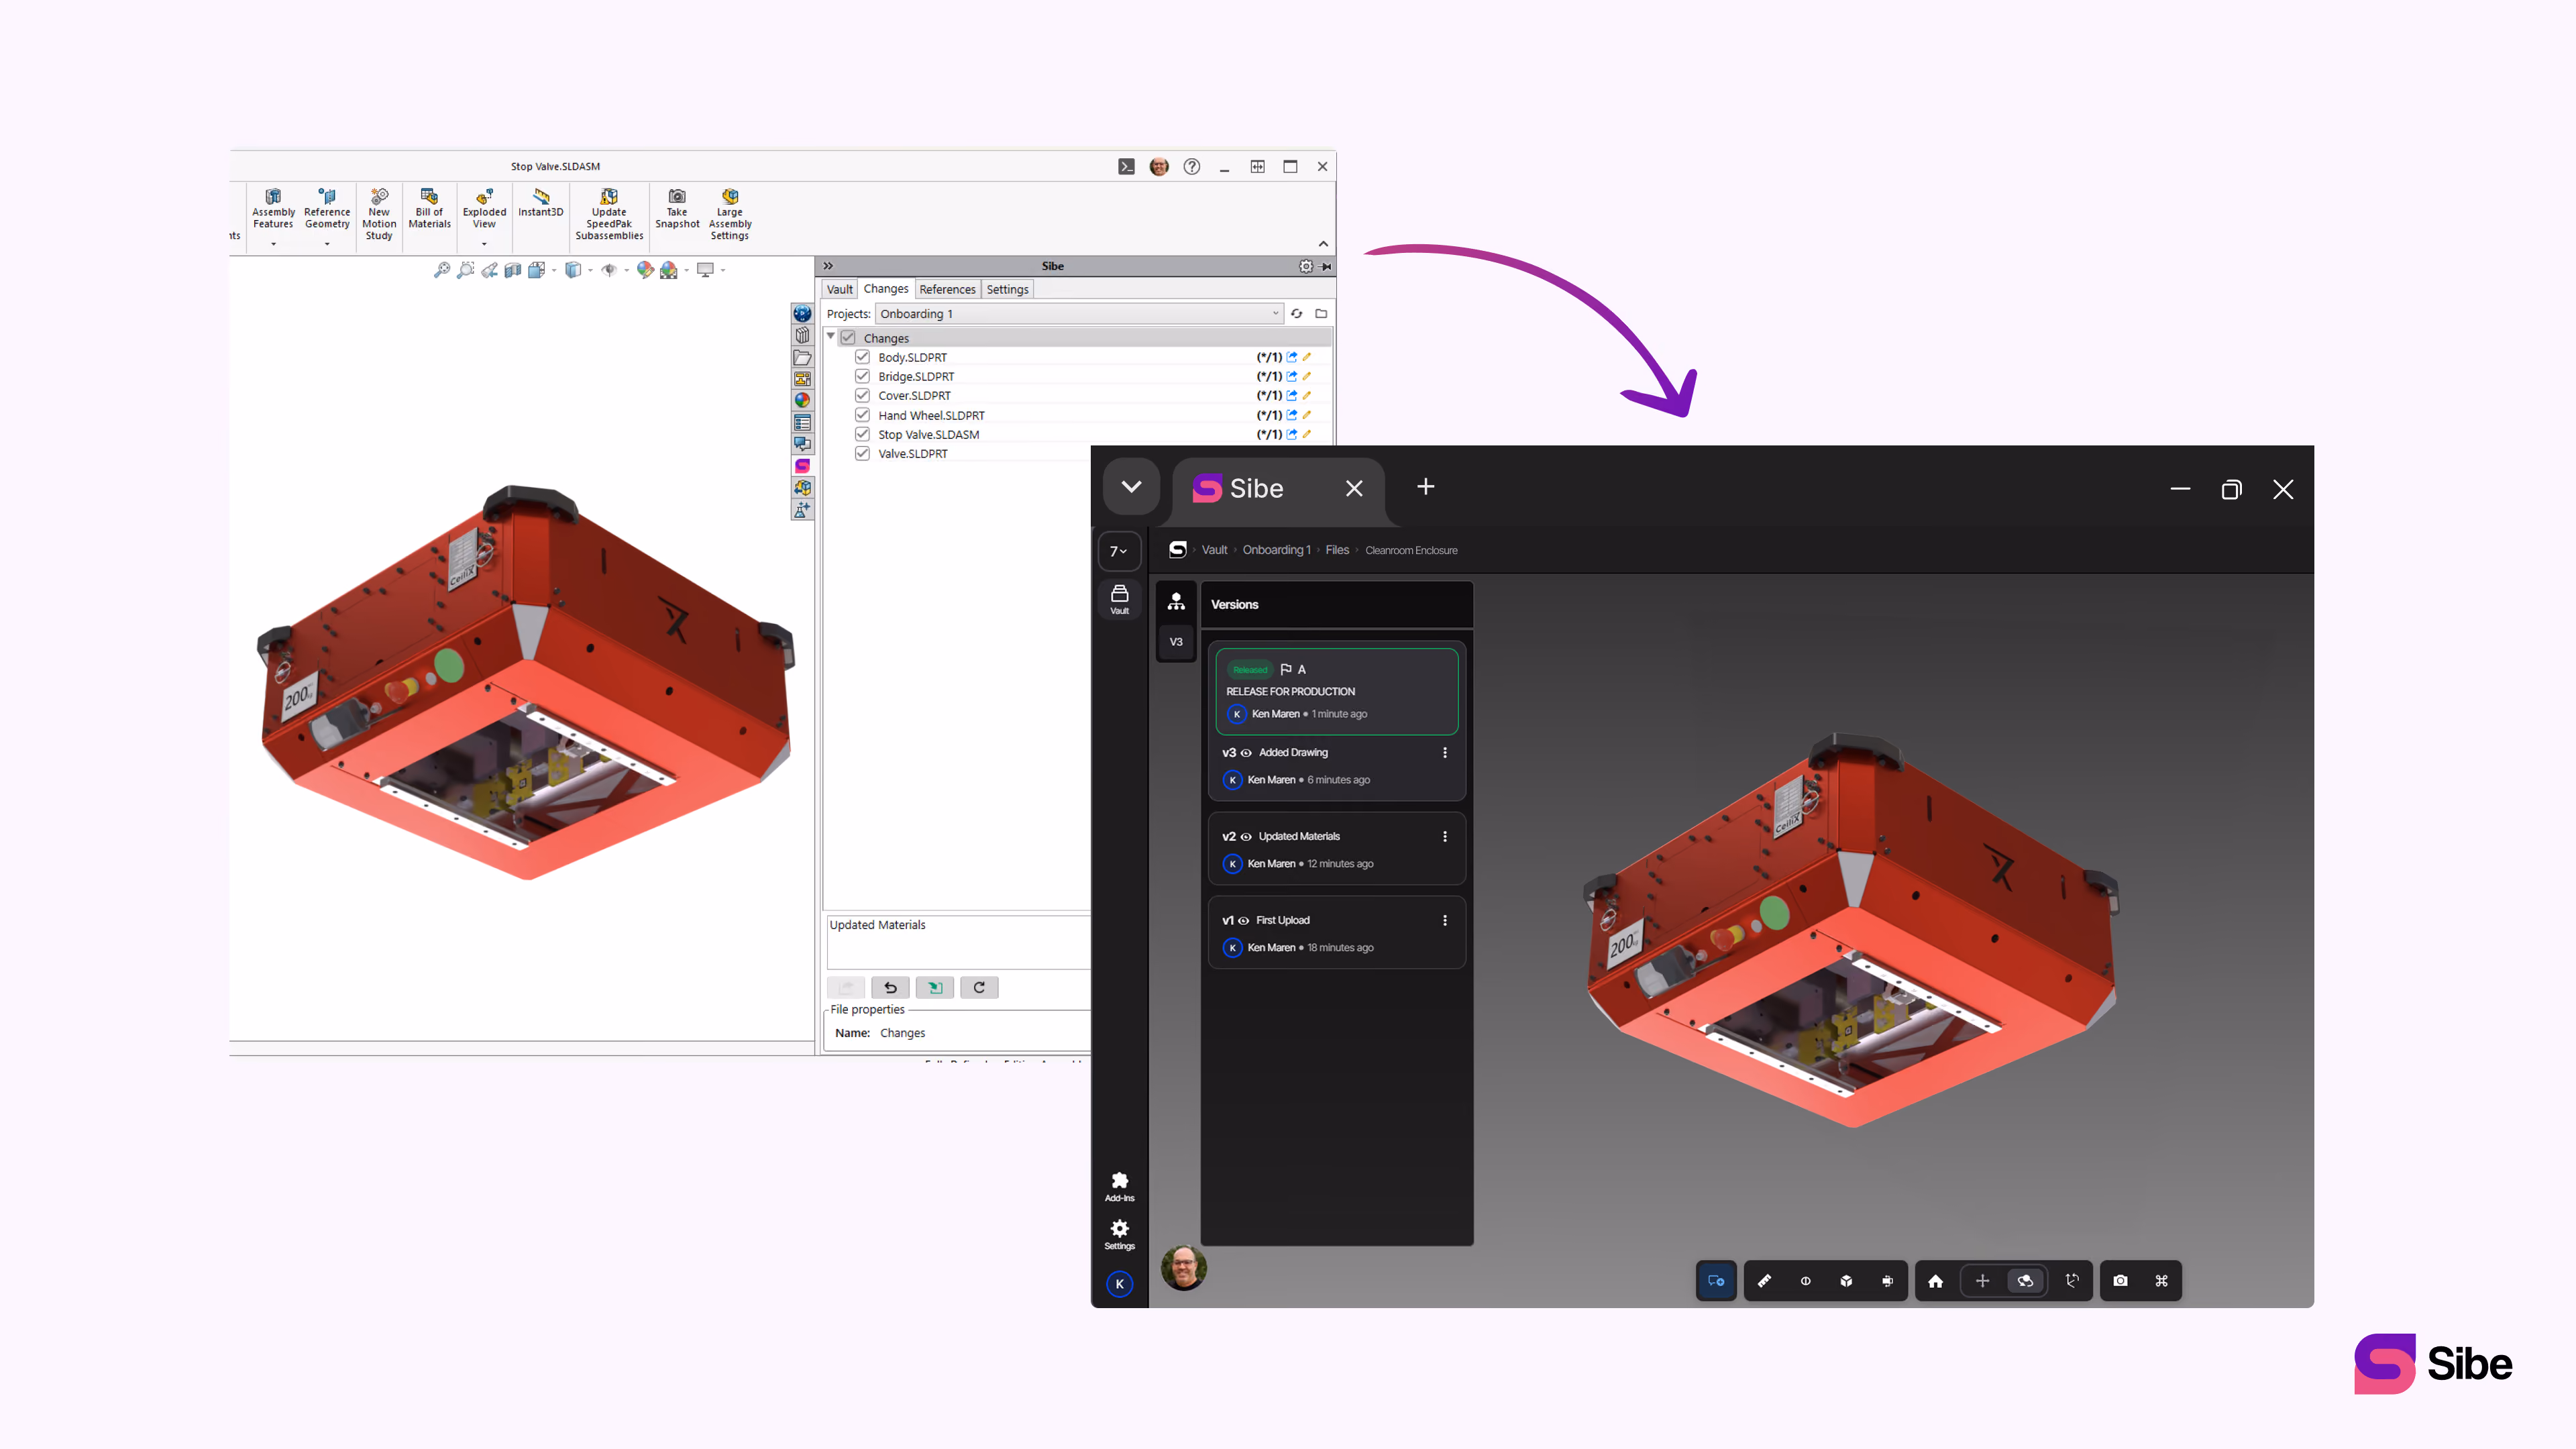Screen dimensions: 2576x1449
Task: Click the camera screenshot icon in viewer
Action: tap(2120, 1281)
